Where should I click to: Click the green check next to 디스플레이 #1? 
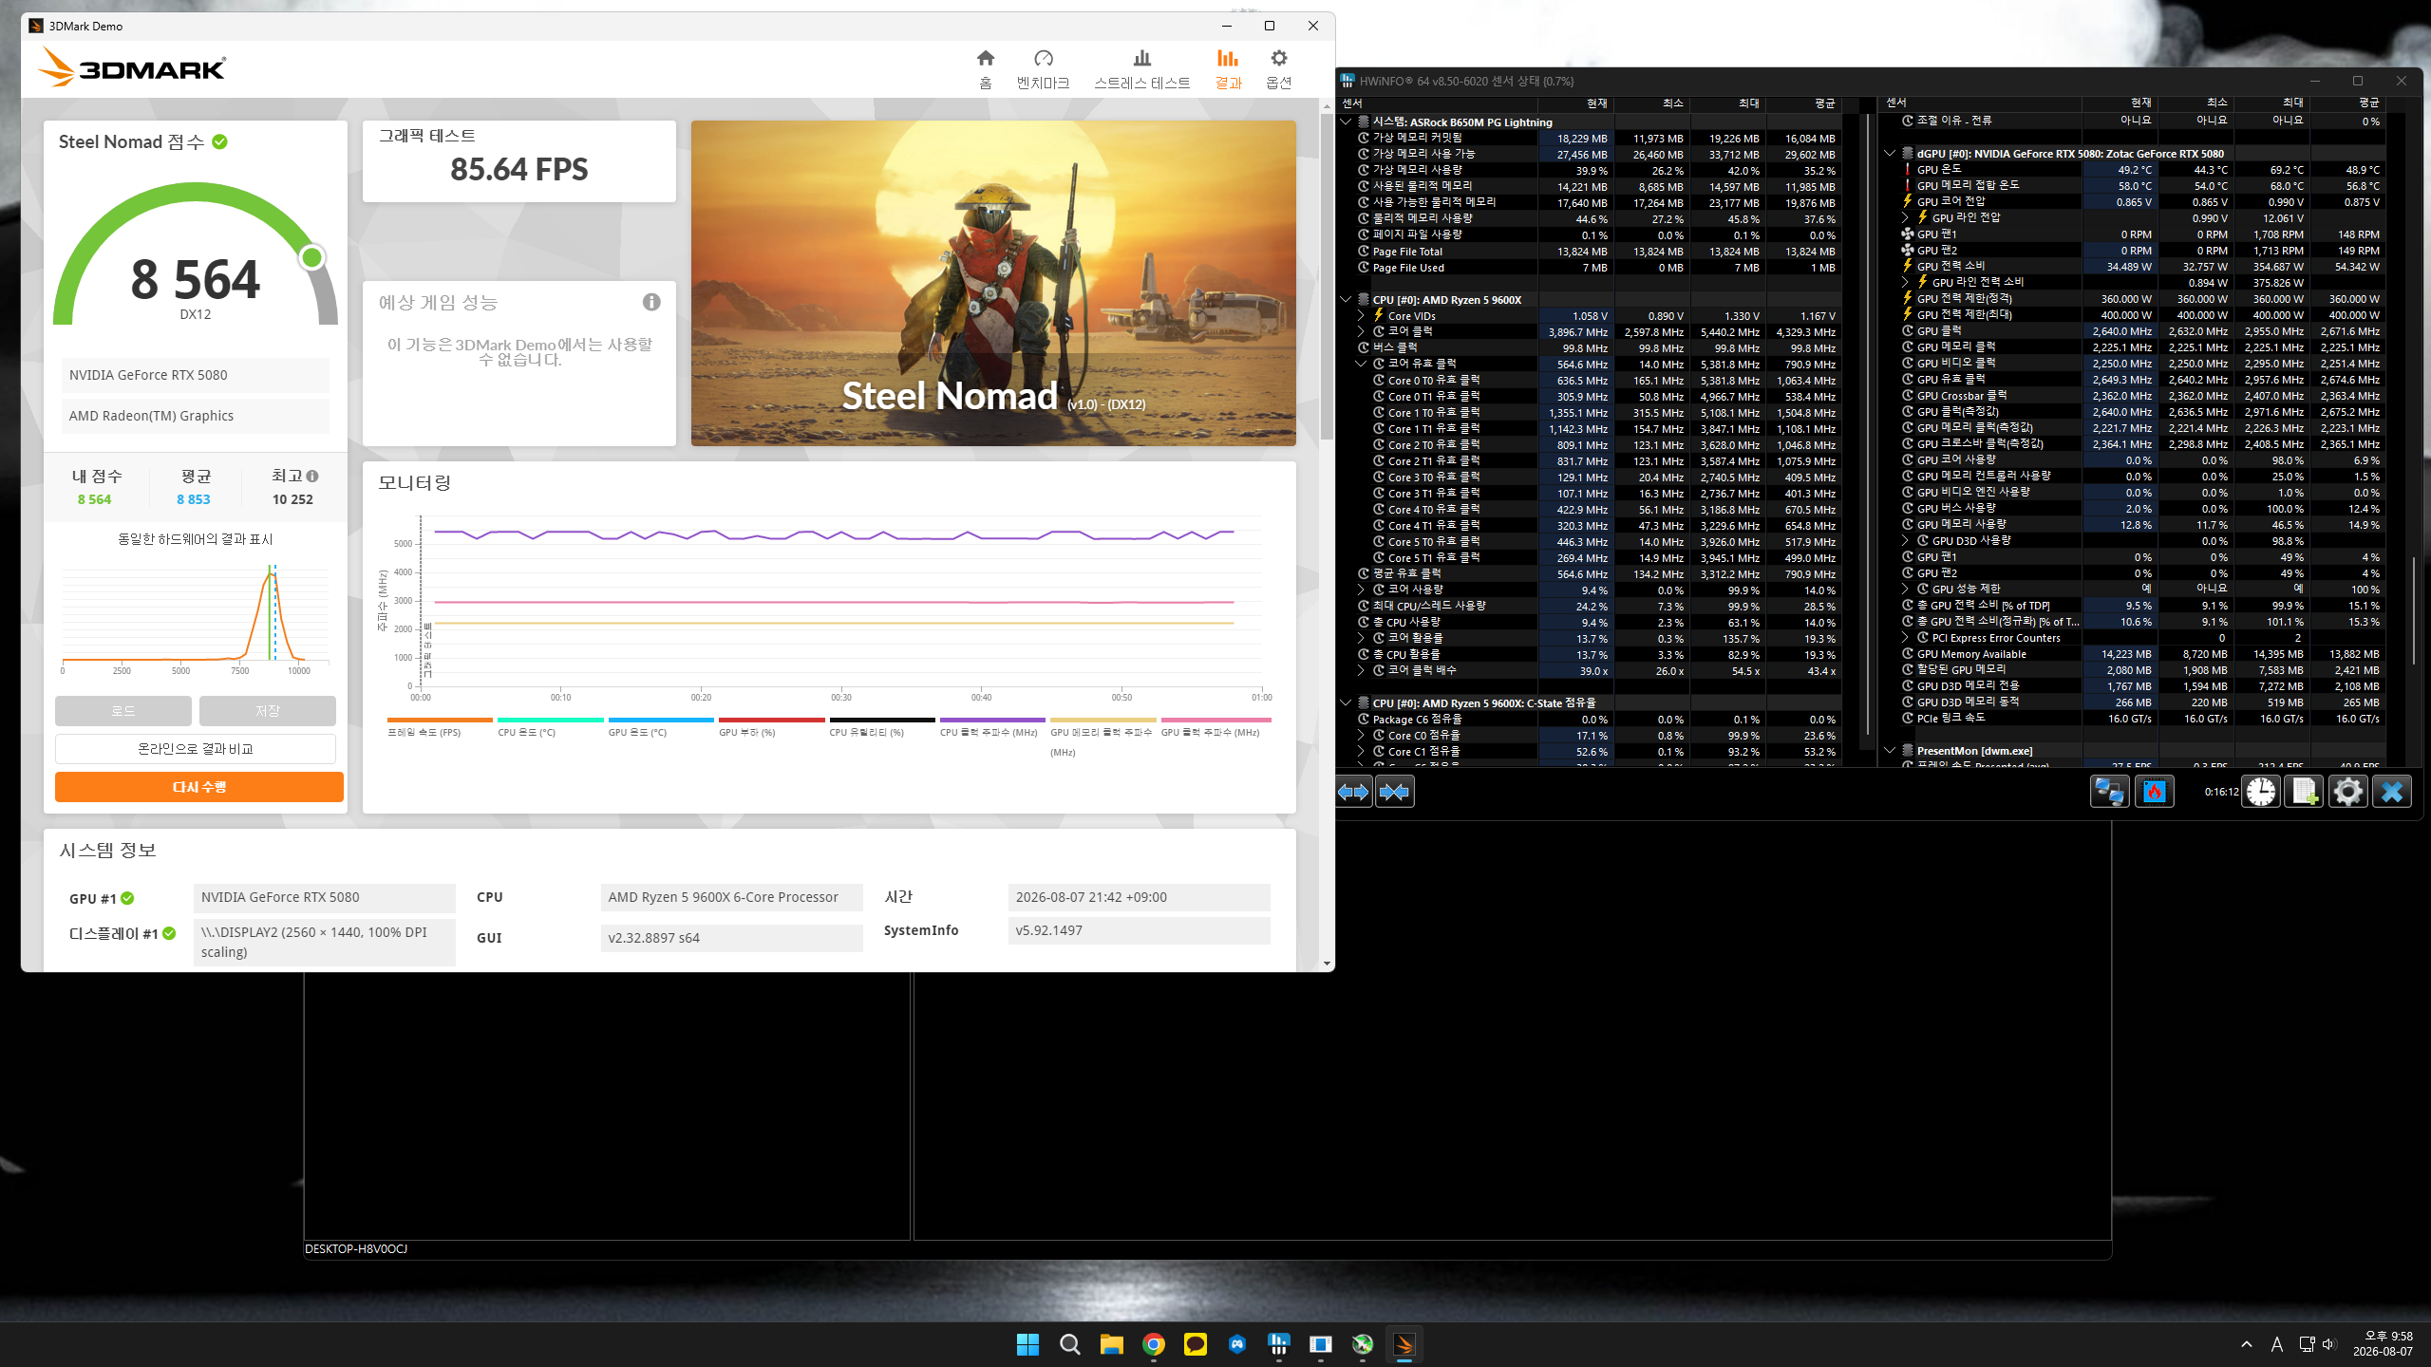pyautogui.click(x=169, y=933)
